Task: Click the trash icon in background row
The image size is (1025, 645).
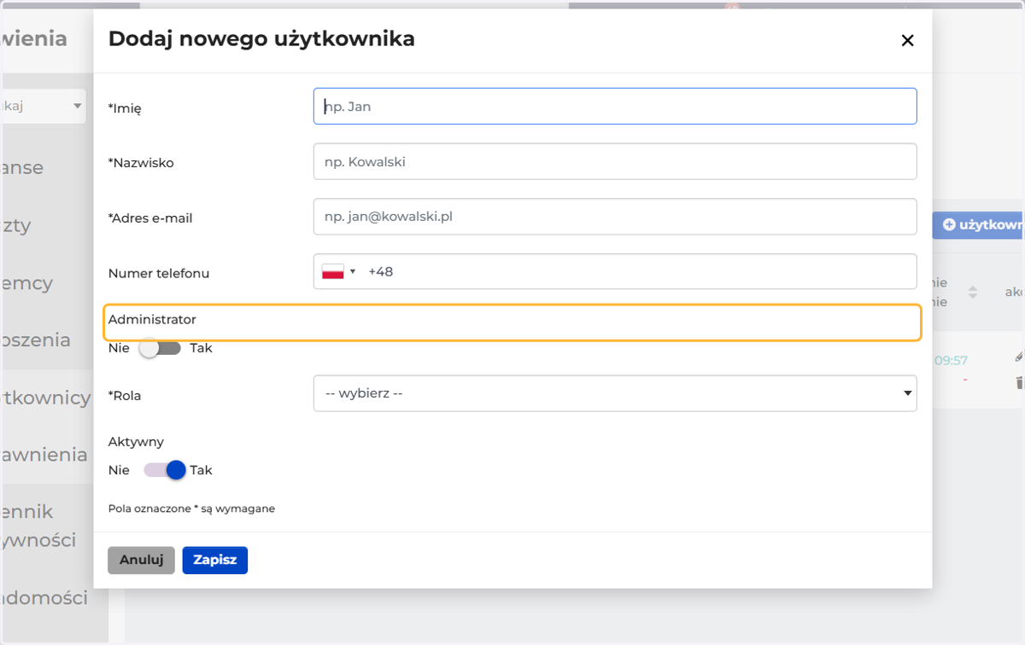Action: 1019,382
